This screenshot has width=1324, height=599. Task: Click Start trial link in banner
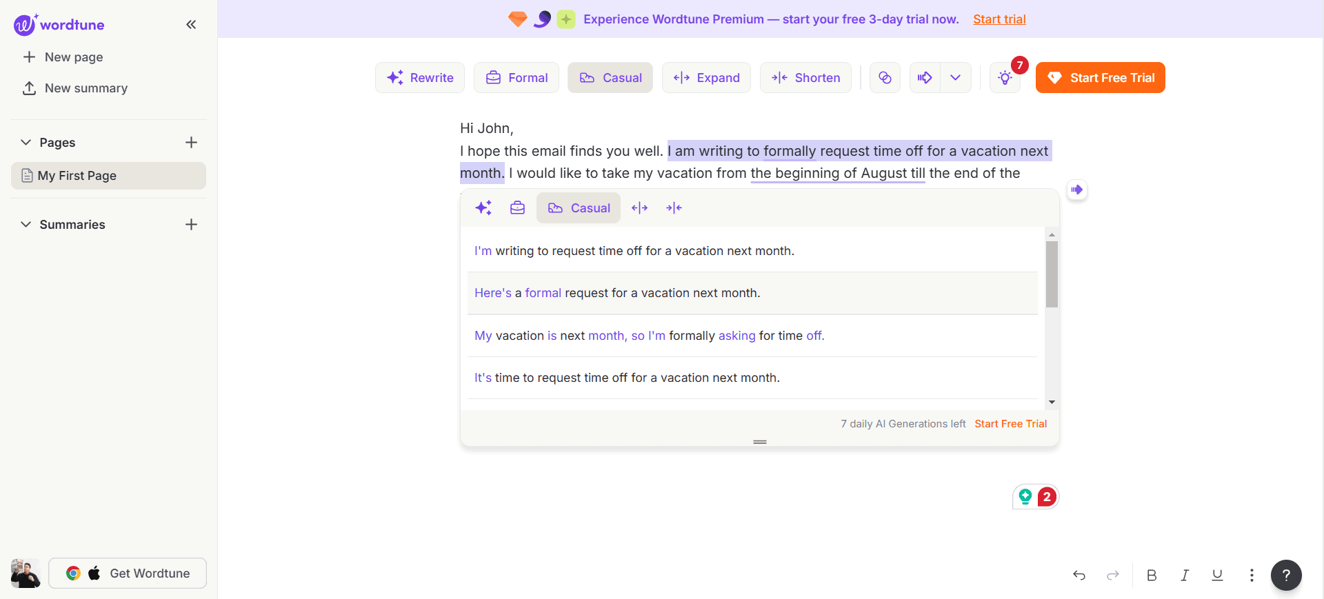(x=999, y=19)
